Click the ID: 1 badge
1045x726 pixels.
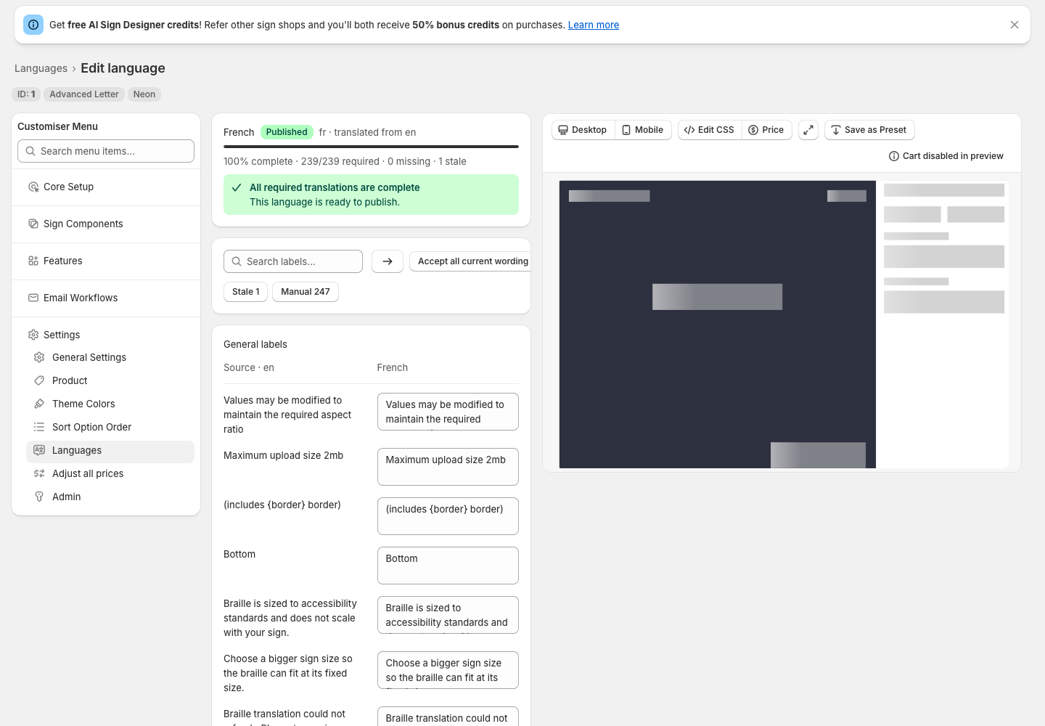tap(26, 94)
